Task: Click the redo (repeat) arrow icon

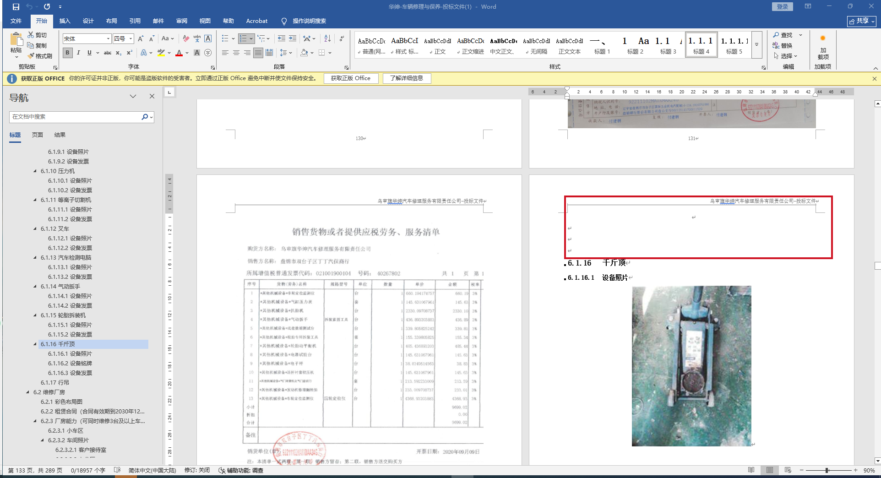Action: tap(47, 7)
